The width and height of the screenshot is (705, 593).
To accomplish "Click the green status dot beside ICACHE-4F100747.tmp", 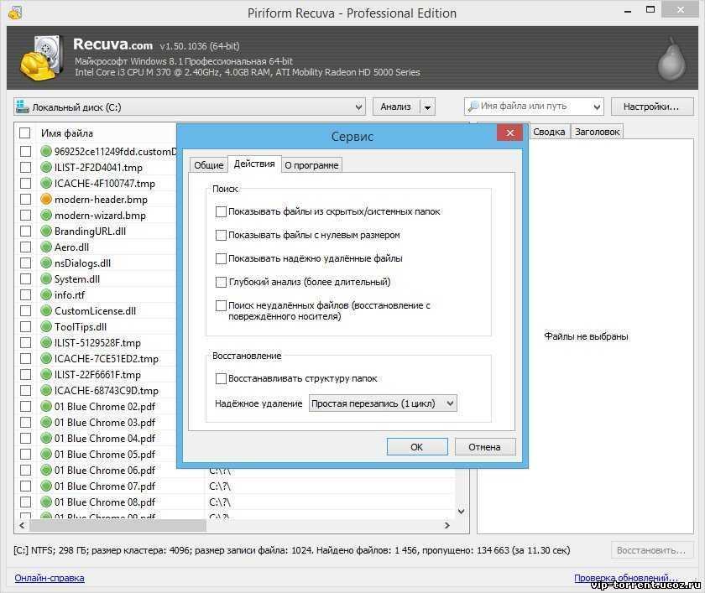I will [46, 184].
